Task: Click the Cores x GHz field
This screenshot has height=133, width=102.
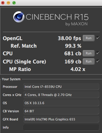Action: click(61, 95)
